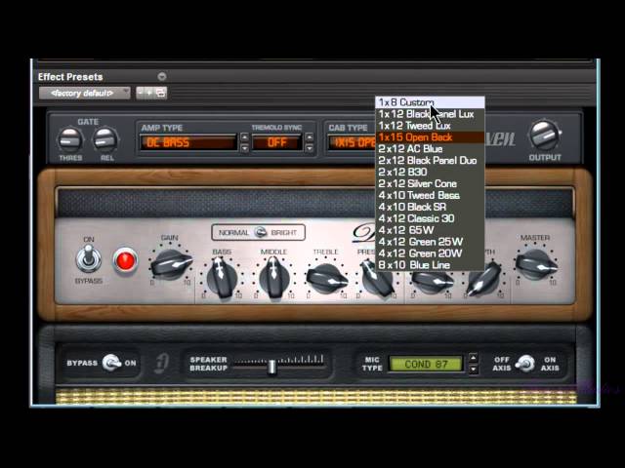Flip the amp ON/BYPASS toggle switch
This screenshot has height=468, width=625.
(89, 259)
